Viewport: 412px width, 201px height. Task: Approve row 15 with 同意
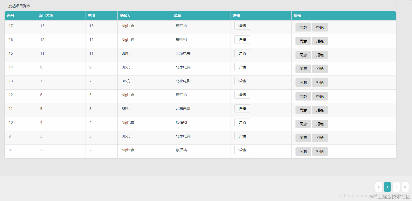(x=303, y=55)
